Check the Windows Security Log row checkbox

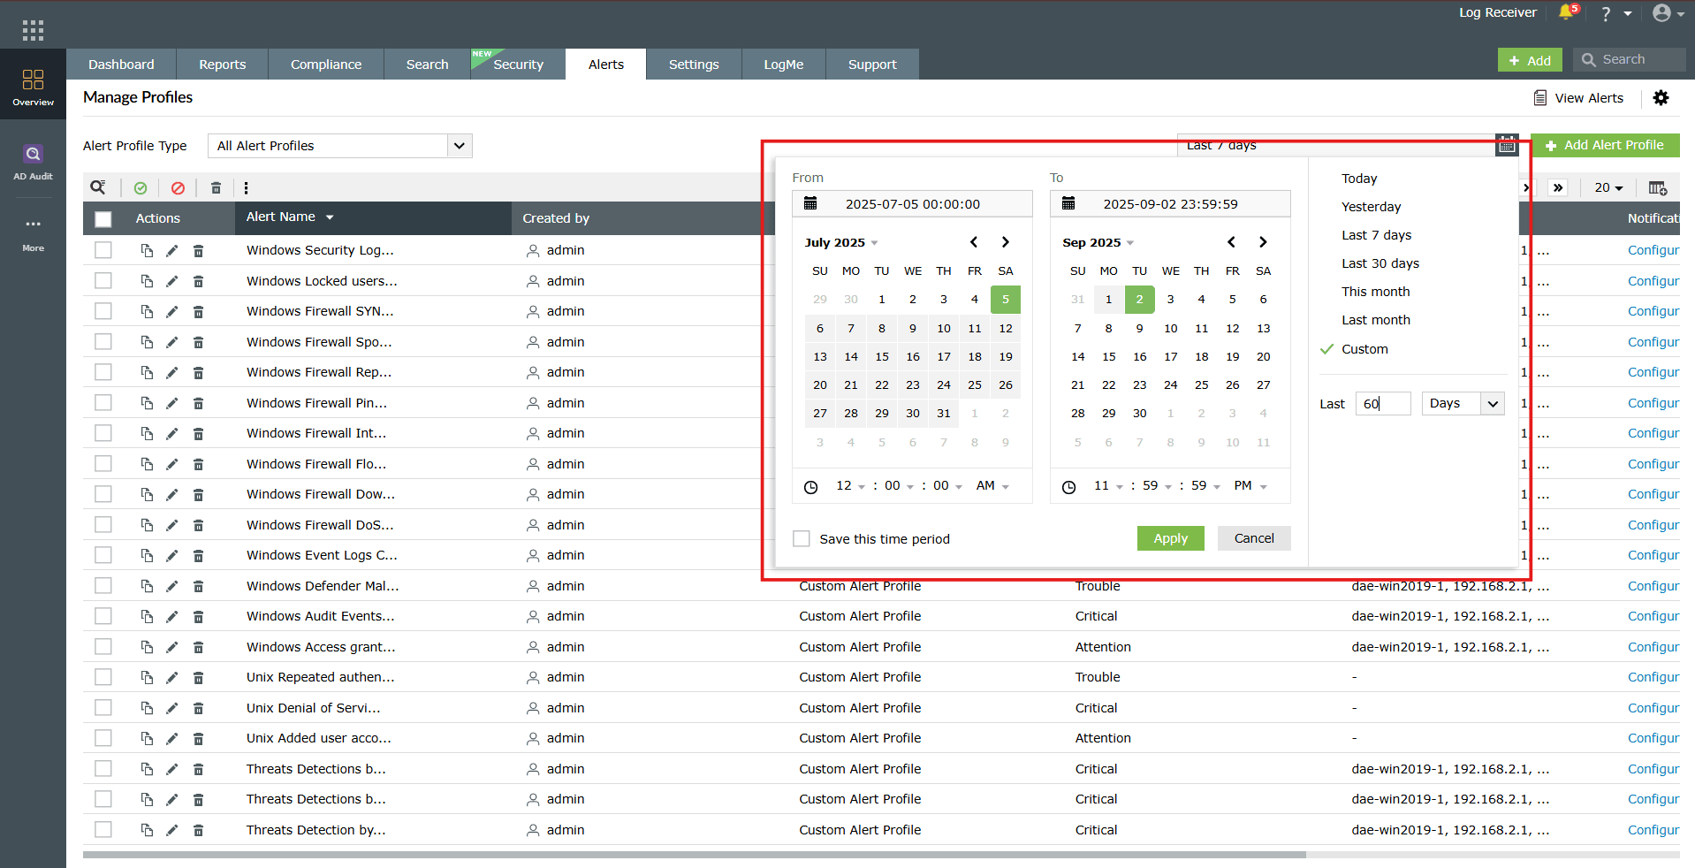(x=103, y=250)
